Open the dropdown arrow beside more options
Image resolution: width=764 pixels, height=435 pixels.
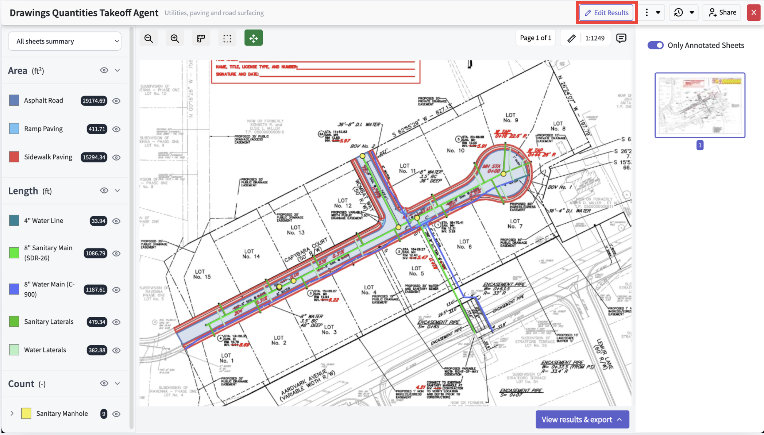point(658,12)
